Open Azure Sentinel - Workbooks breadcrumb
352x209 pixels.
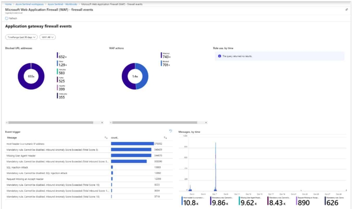tap(63, 4)
